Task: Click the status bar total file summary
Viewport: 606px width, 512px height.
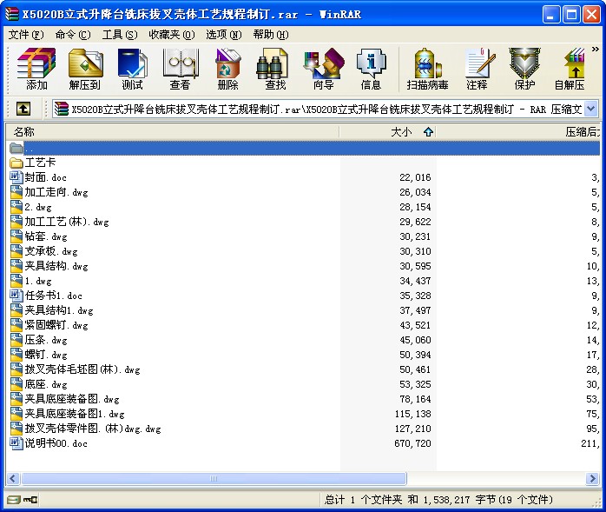Action: tap(438, 500)
